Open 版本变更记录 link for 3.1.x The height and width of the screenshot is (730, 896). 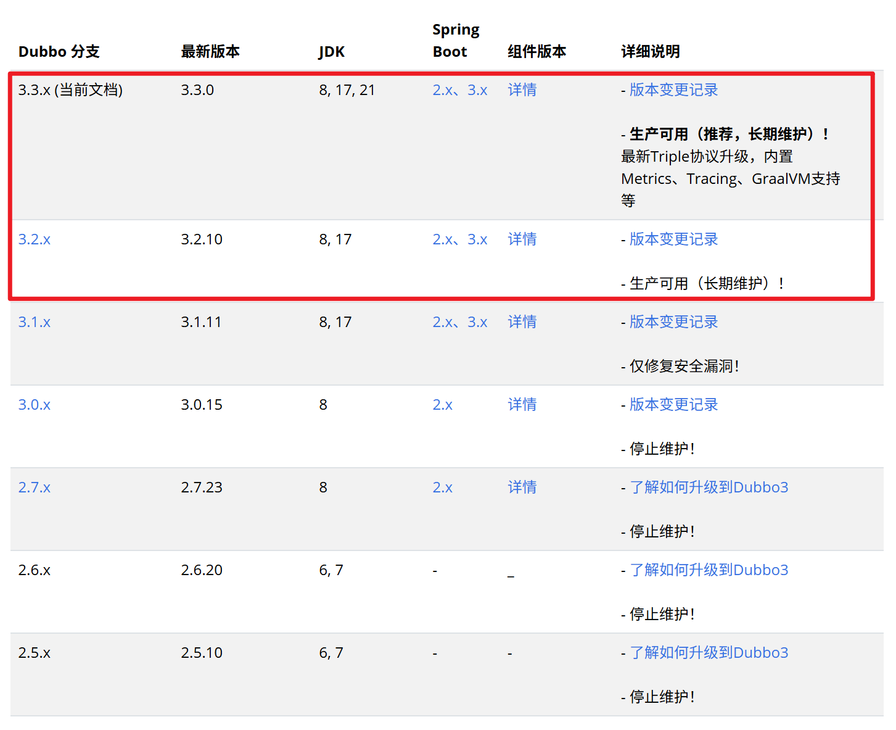tap(674, 322)
